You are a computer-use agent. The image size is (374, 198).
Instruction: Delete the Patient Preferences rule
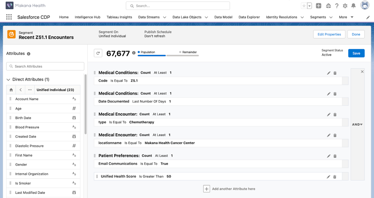pos(335,156)
